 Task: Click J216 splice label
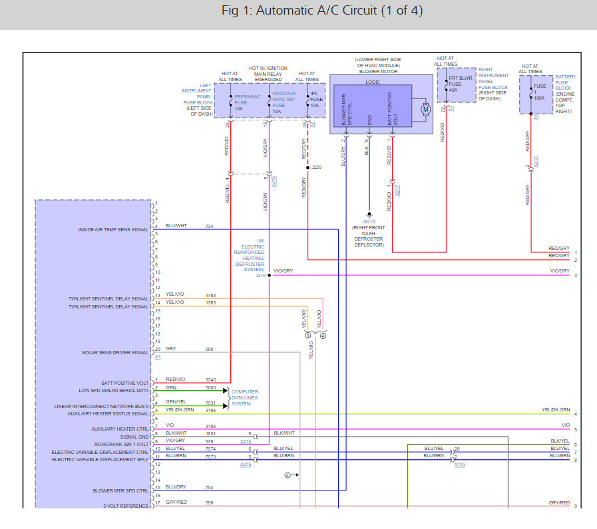click(260, 275)
